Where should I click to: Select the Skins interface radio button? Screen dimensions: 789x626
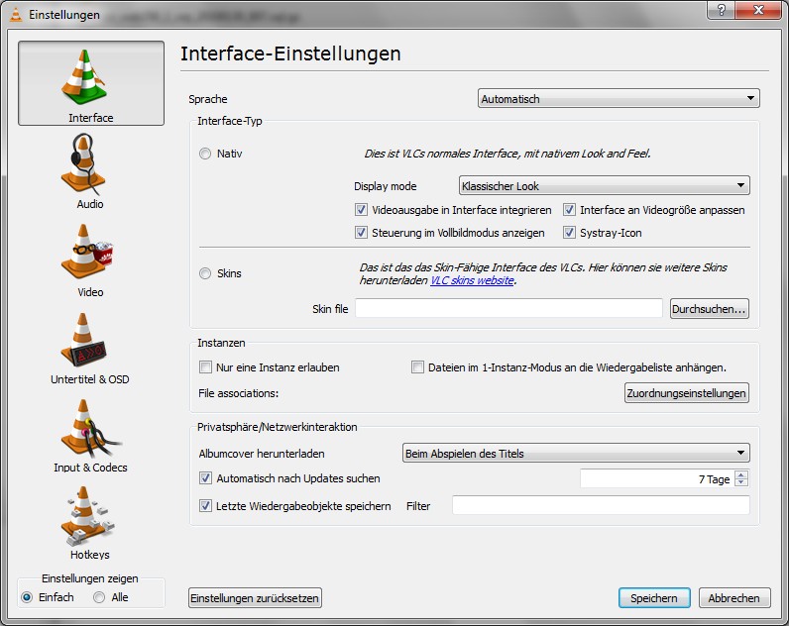pyautogui.click(x=205, y=273)
